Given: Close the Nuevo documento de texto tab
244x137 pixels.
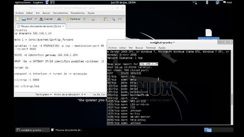Looking at the screenshot, I should pyautogui.click(x=63, y=26).
